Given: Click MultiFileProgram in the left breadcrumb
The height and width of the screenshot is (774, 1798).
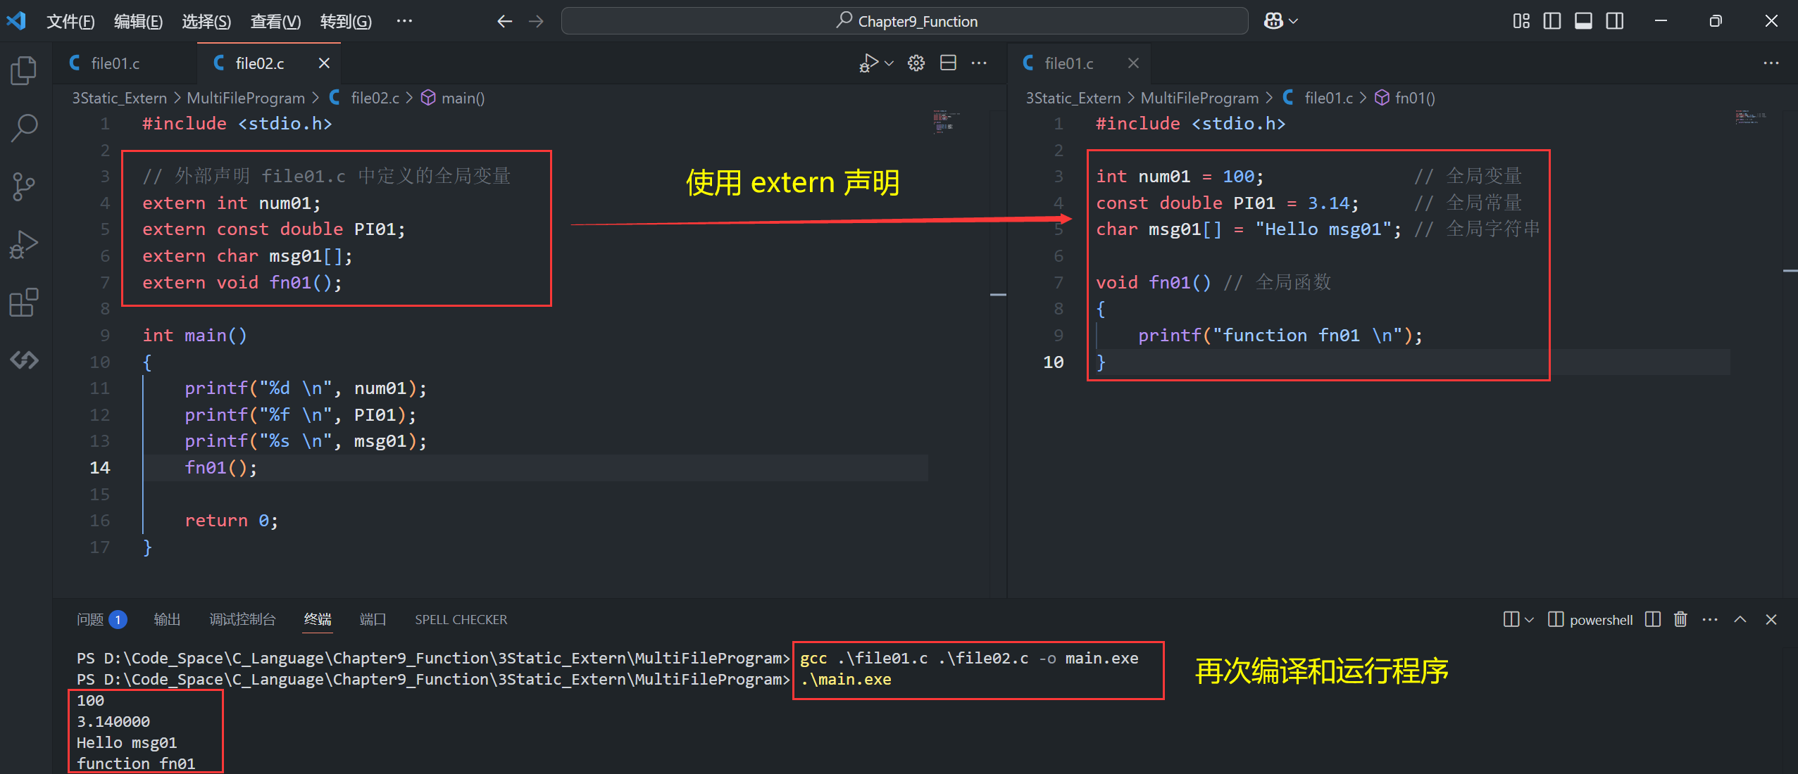Looking at the screenshot, I should coord(245,98).
